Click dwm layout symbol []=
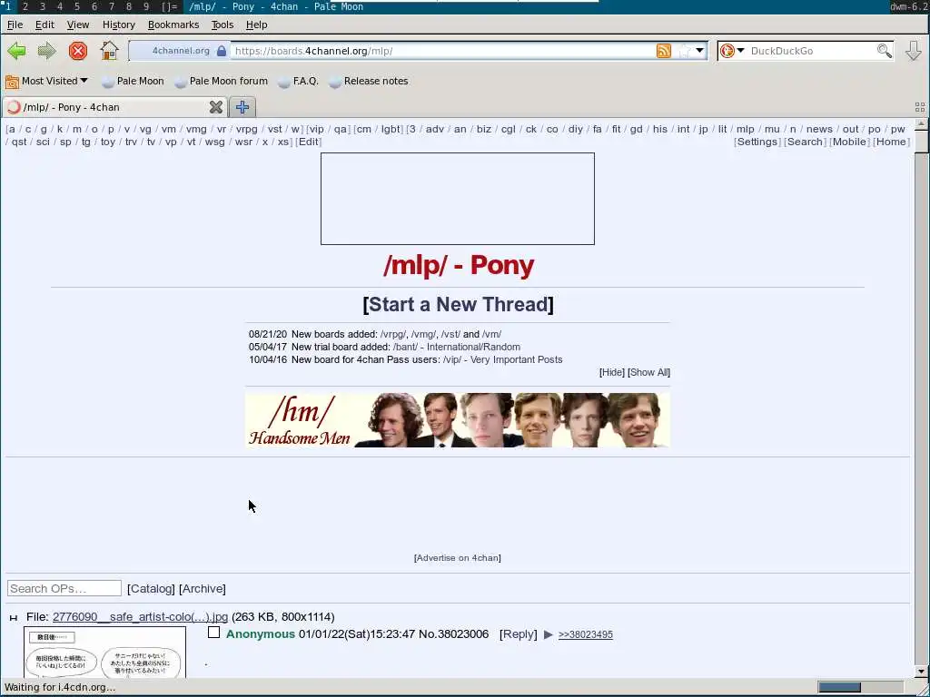930x697 pixels. tap(170, 6)
